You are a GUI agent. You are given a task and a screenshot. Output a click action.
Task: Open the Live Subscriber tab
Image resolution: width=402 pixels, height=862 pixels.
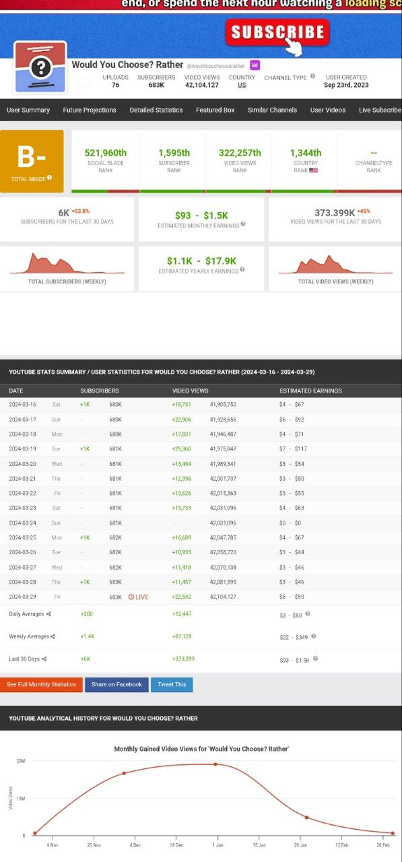coord(380,110)
